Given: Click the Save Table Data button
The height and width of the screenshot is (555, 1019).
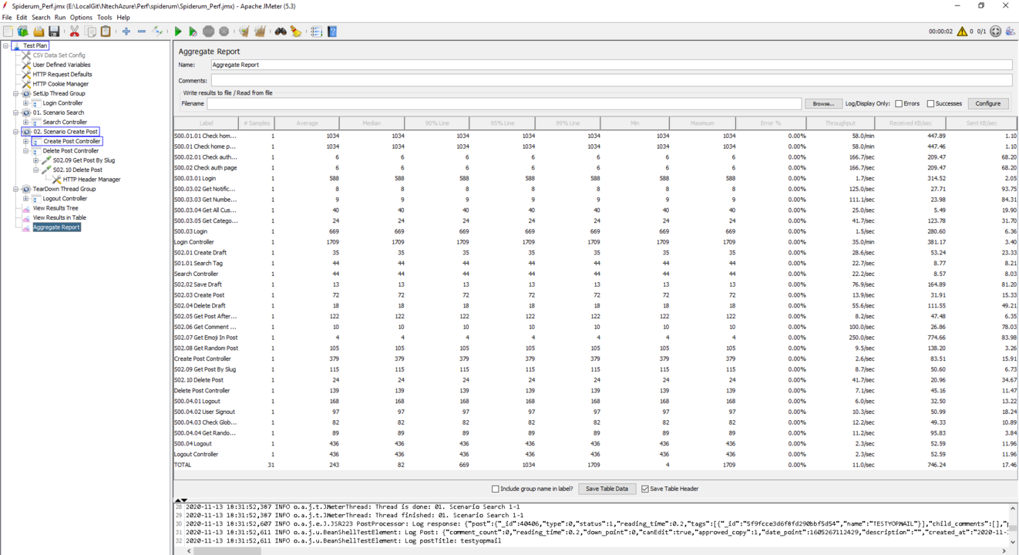Looking at the screenshot, I should [x=607, y=489].
